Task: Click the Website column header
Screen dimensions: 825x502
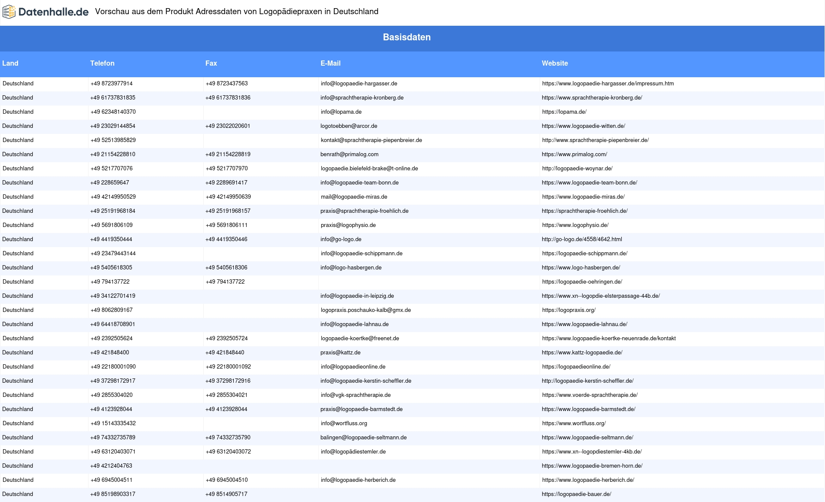Action: [555, 63]
